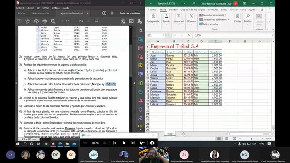
Task: Open the Celdas group icon
Action: pyautogui.click(x=237, y=16)
